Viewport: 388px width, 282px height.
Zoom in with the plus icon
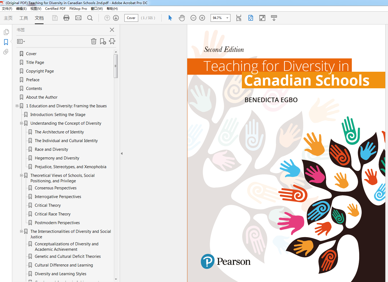(202, 18)
